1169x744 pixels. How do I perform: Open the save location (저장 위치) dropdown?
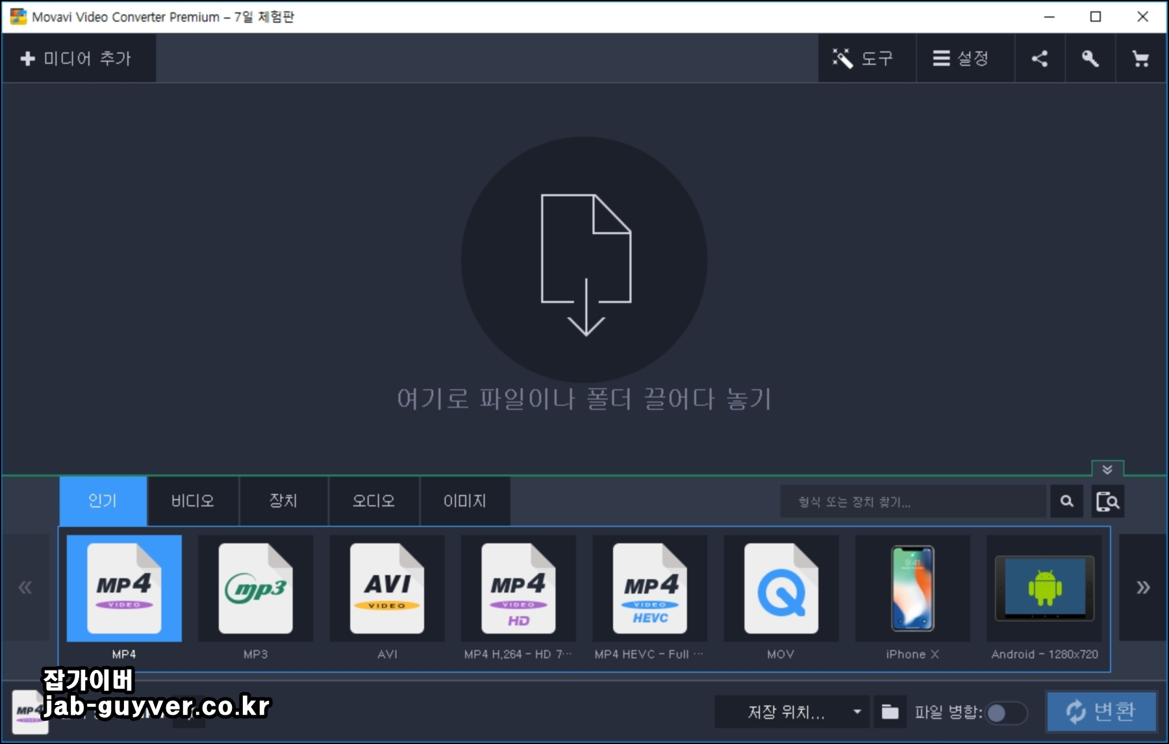[x=792, y=712]
